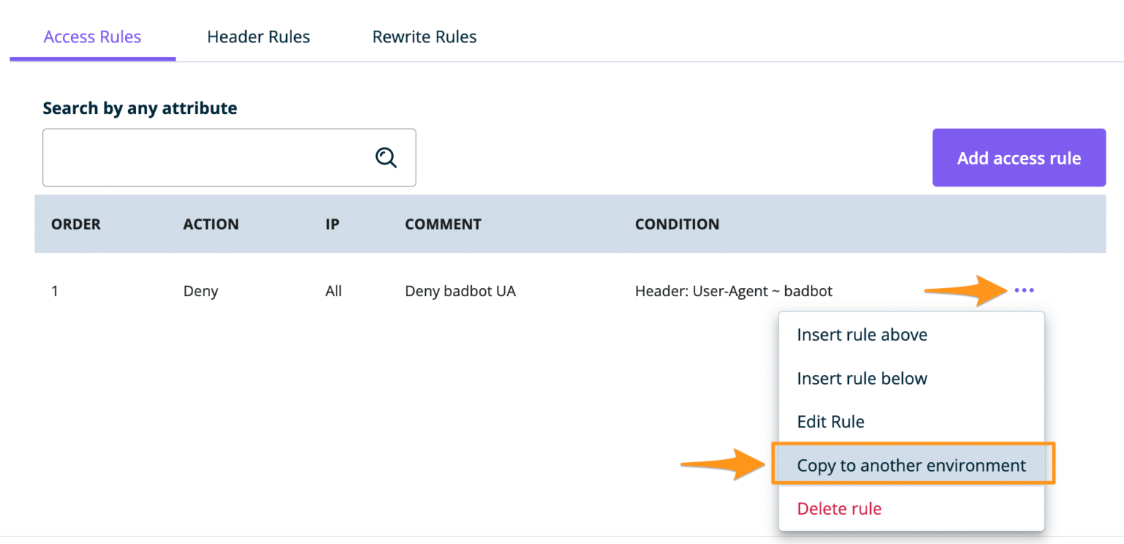The width and height of the screenshot is (1124, 544).
Task: Pick Copy to another environment
Action: 910,464
